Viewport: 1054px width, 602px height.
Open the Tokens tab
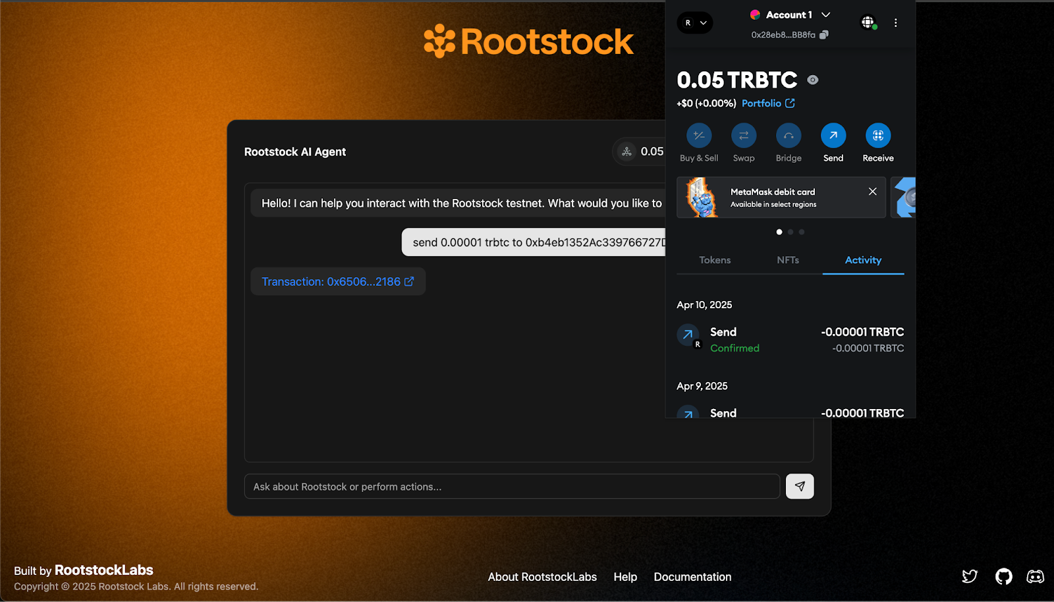point(714,260)
